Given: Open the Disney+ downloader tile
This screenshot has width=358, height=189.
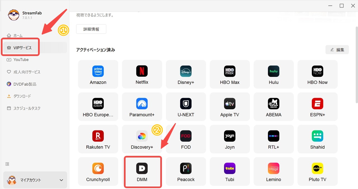Looking at the screenshot, I should tap(186, 74).
